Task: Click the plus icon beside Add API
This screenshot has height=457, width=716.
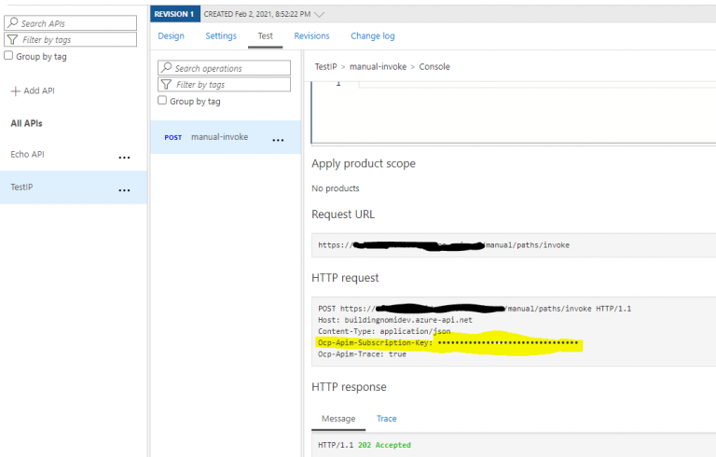Action: pyautogui.click(x=15, y=91)
